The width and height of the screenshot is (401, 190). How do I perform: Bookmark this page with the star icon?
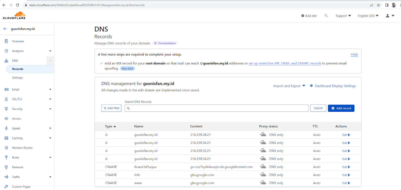tap(378, 5)
